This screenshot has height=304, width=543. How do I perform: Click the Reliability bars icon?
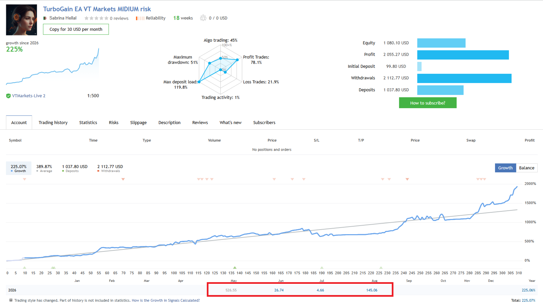pos(140,18)
